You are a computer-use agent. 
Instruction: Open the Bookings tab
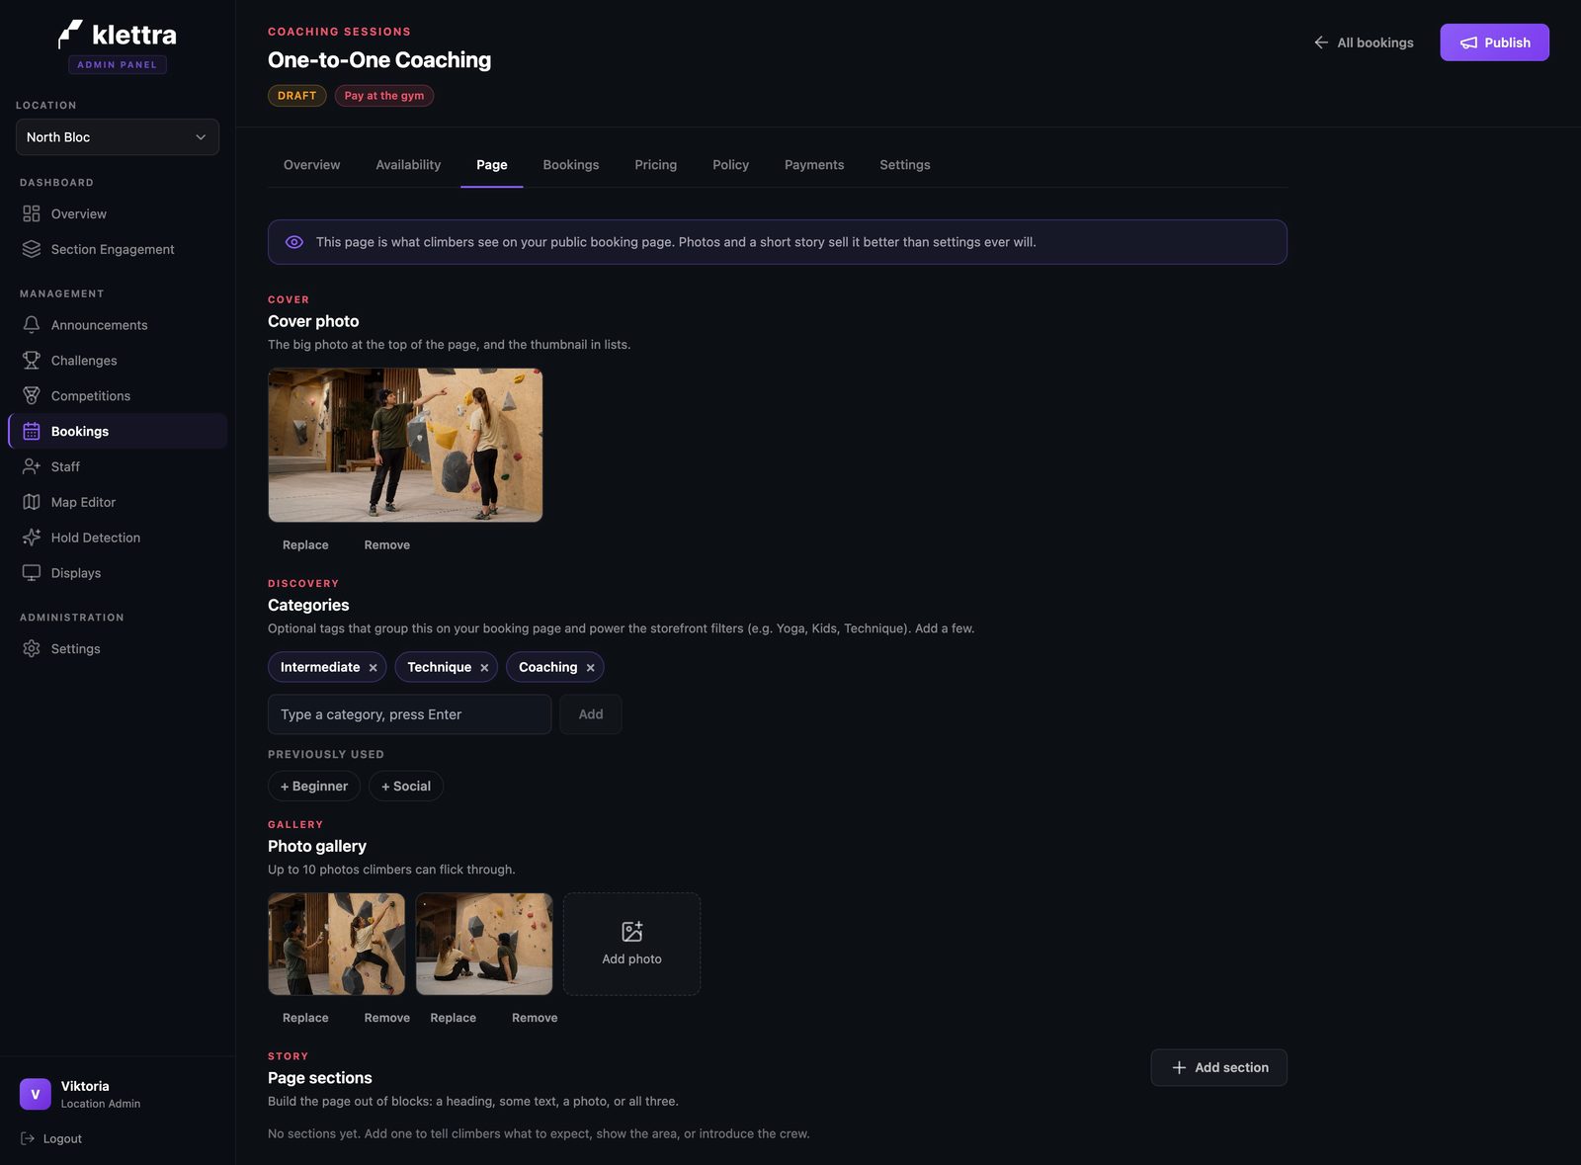[571, 165]
